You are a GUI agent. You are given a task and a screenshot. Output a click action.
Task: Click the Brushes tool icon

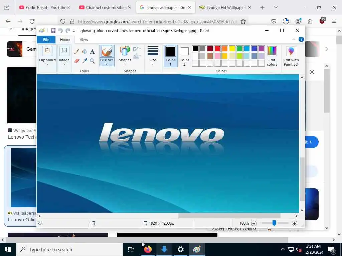click(107, 52)
